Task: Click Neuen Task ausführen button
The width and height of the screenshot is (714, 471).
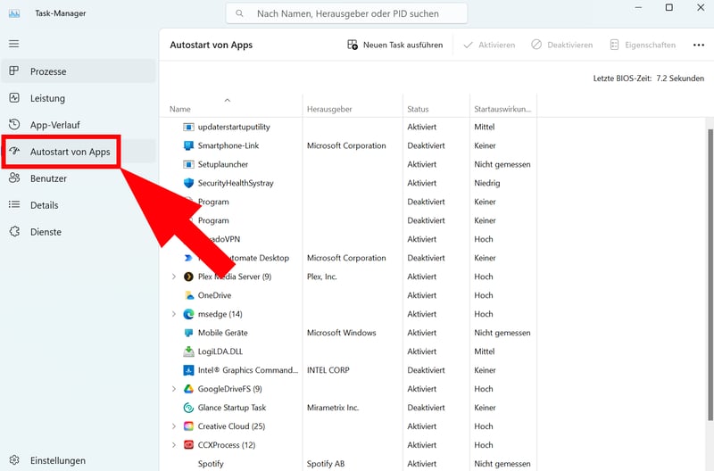Action: point(394,45)
